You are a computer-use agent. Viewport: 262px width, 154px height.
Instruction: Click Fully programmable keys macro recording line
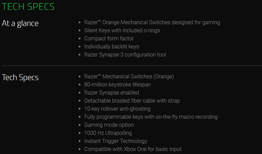151,117
